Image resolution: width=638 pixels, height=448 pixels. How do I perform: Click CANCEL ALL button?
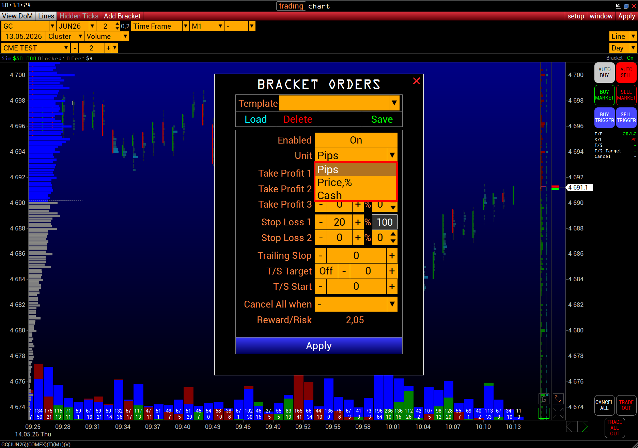pyautogui.click(x=604, y=405)
